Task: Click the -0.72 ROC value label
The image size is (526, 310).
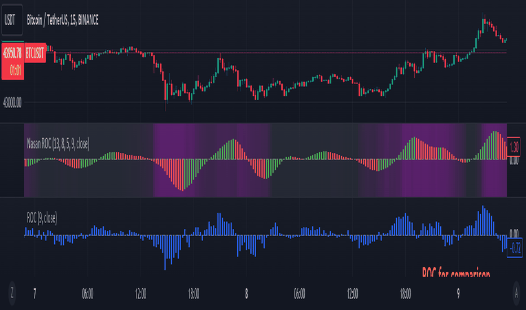Action: (x=515, y=248)
